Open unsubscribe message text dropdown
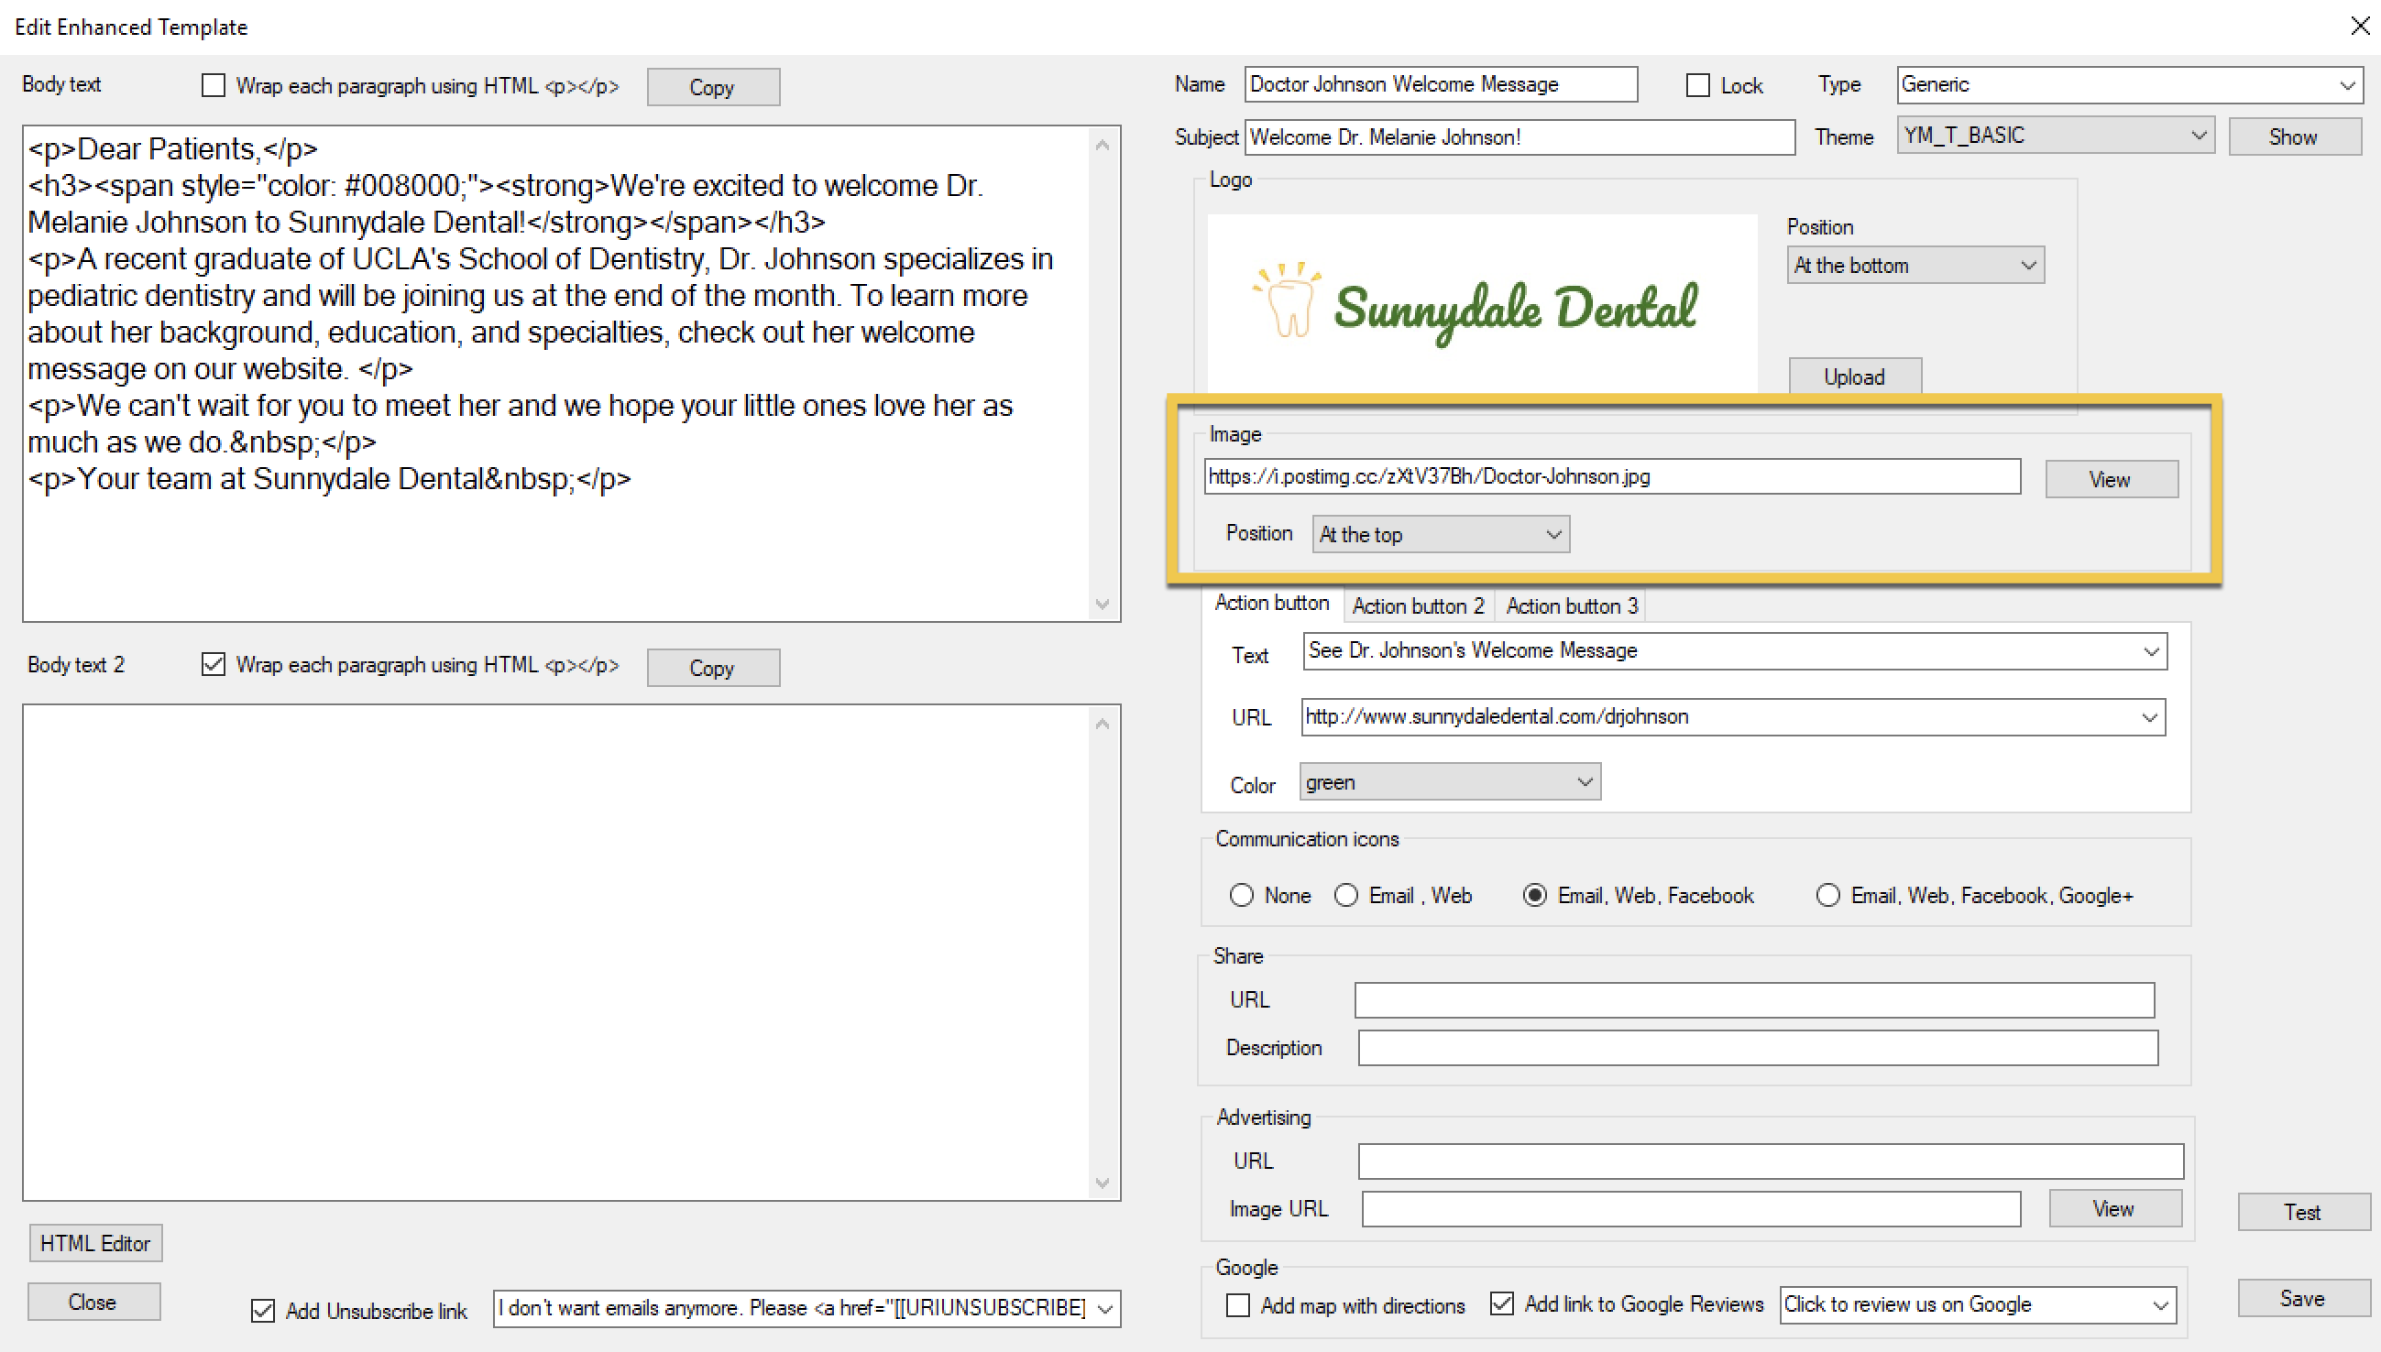Image resolution: width=2381 pixels, height=1352 pixels. tap(1104, 1309)
